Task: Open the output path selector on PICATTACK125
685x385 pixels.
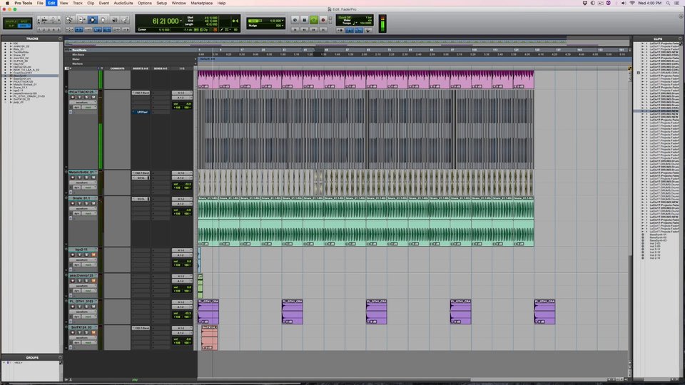Action: 182,98
